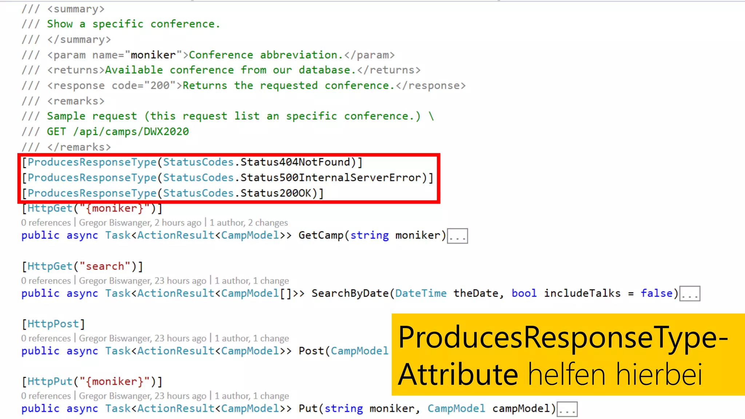The height and width of the screenshot is (419, 745).
Task: Click the Status200OK status code
Action: point(276,193)
